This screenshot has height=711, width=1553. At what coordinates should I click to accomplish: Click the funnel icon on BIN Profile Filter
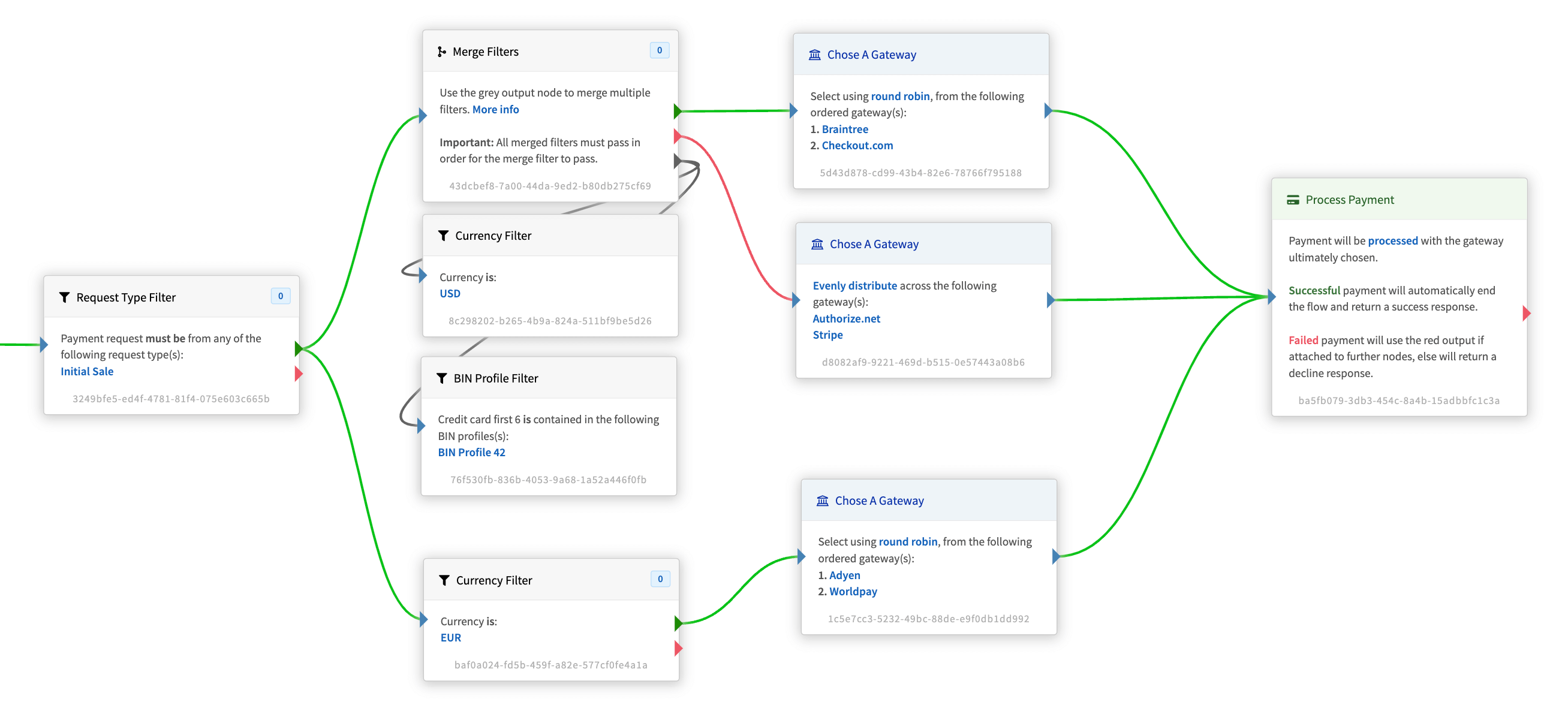441,378
